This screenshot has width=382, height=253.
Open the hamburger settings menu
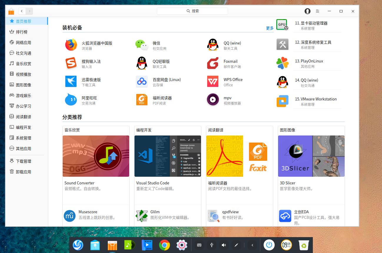(x=318, y=11)
